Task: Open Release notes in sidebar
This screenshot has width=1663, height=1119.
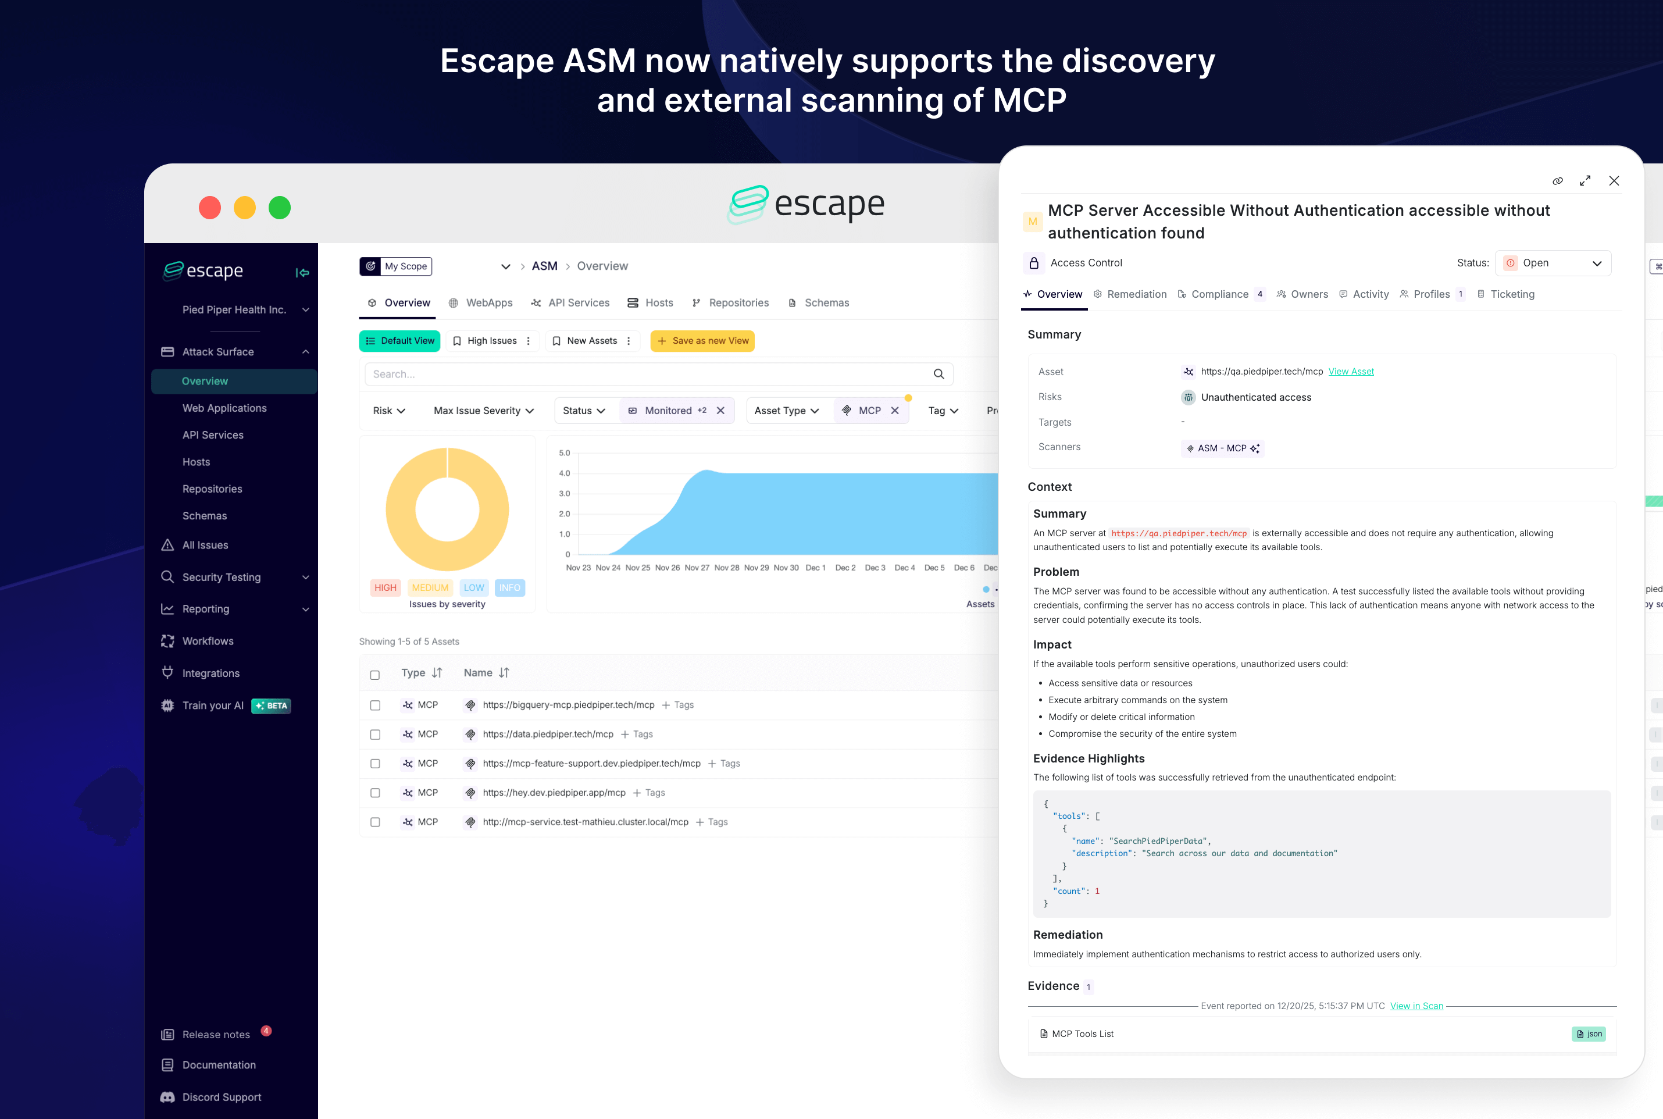Action: point(216,1034)
